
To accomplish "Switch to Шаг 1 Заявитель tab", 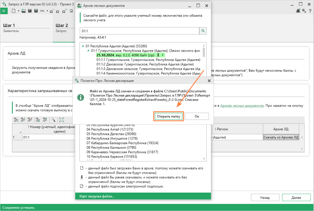I will click(26, 28).
